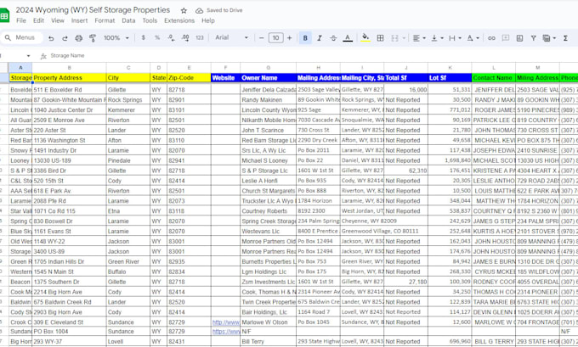
Task: Toggle bold formatting
Action: pos(305,38)
